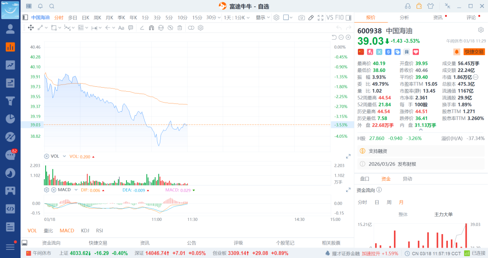Open the 盘口 tab
Image resolution: width=488 pixels, height=258 pixels.
click(365, 178)
